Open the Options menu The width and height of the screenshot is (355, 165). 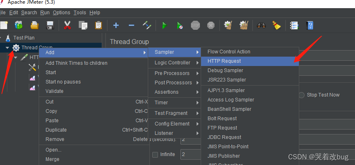pos(61,13)
